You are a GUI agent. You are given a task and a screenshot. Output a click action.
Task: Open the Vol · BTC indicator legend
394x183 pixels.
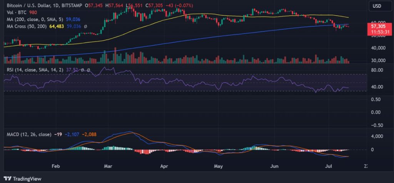(17, 12)
